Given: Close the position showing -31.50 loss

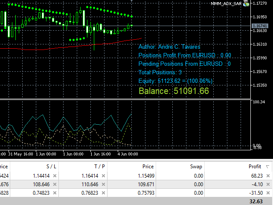Looking at the screenshot, I should tap(268, 192).
